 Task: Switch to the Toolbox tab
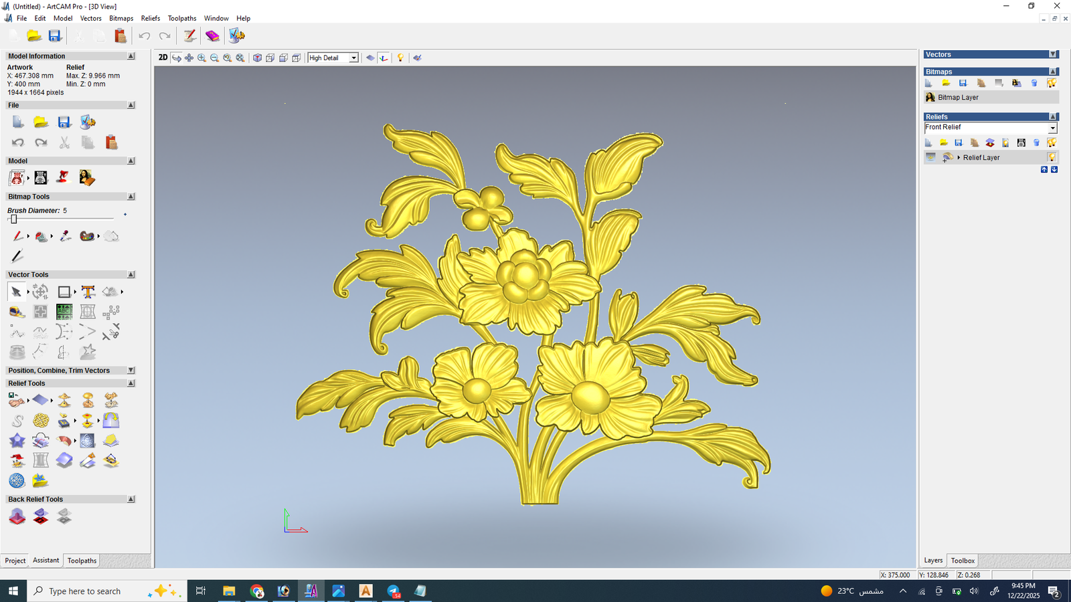(x=963, y=561)
